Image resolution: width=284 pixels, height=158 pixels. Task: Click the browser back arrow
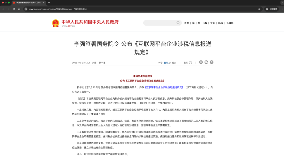click(x=3, y=9)
